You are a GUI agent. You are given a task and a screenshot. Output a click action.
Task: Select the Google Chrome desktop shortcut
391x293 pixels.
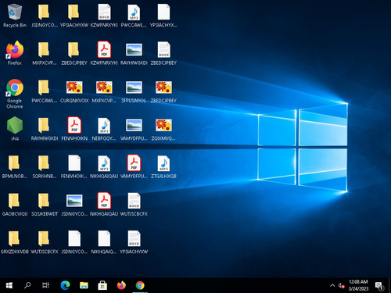tap(15, 94)
